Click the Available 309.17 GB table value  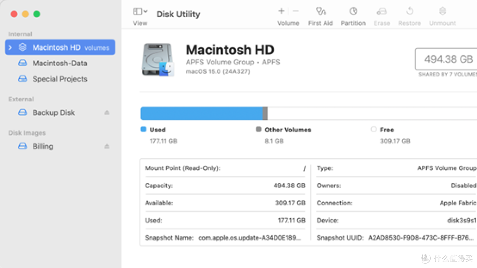click(290, 203)
